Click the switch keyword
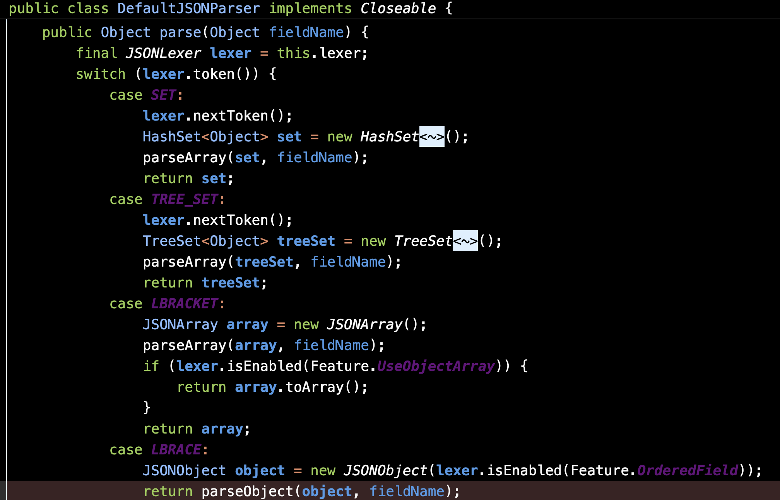The width and height of the screenshot is (780, 500). coord(101,74)
